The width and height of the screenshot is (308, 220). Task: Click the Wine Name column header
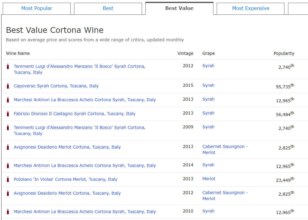tap(18, 53)
